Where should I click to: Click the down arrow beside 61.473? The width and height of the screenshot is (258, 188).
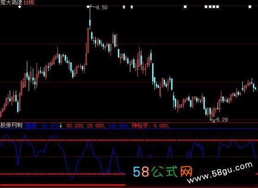point(61,126)
